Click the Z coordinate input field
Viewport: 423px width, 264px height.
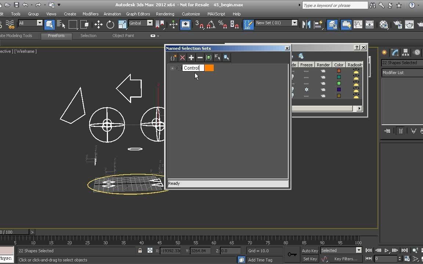(x=230, y=251)
